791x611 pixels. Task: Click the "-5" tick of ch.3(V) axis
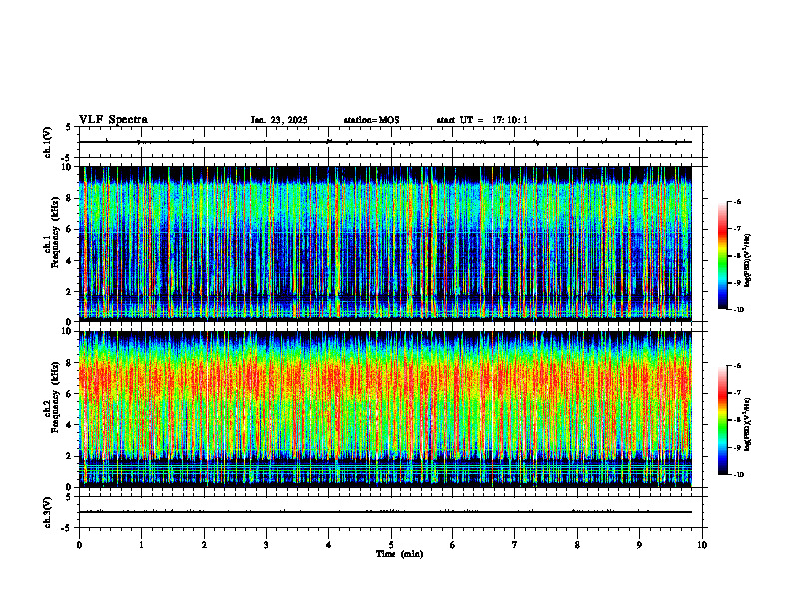tap(67, 528)
